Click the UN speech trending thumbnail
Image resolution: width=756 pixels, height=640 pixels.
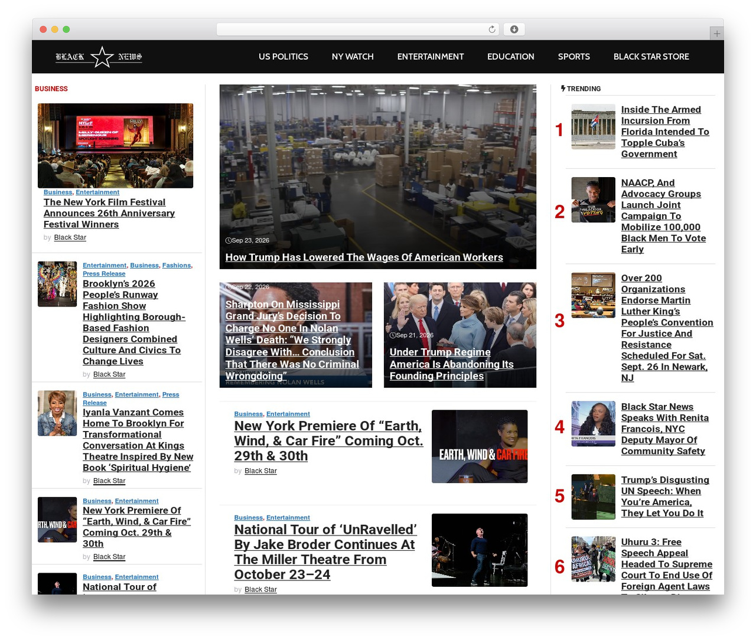tap(594, 497)
